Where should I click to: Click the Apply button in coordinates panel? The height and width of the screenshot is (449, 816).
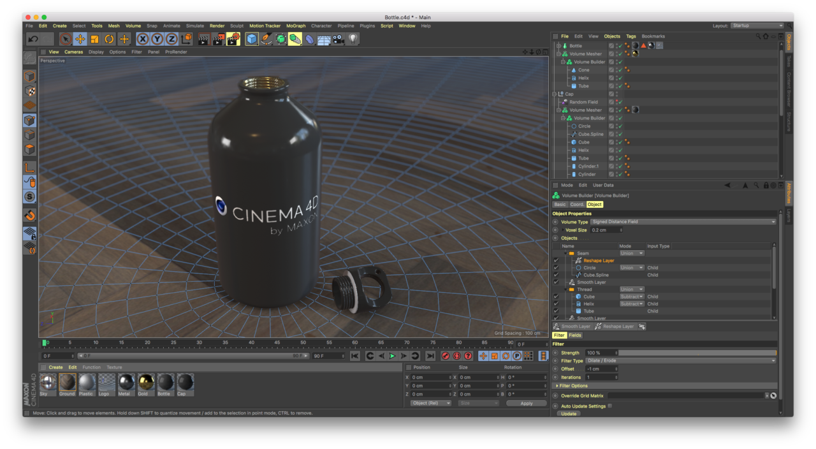click(526, 403)
